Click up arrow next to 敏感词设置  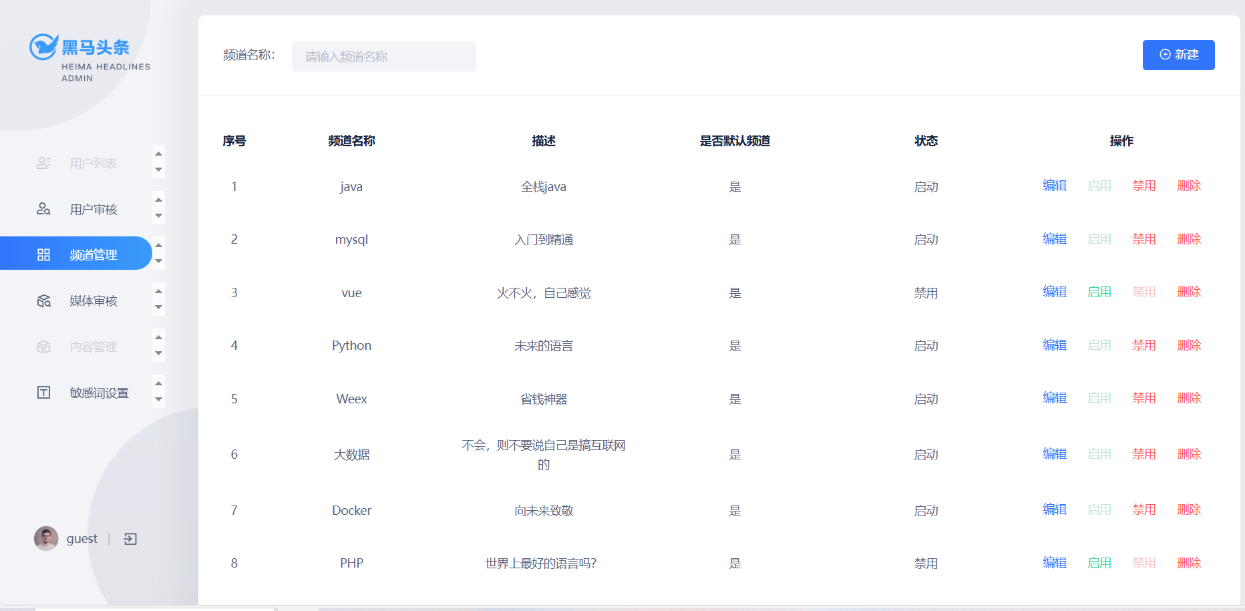point(158,383)
